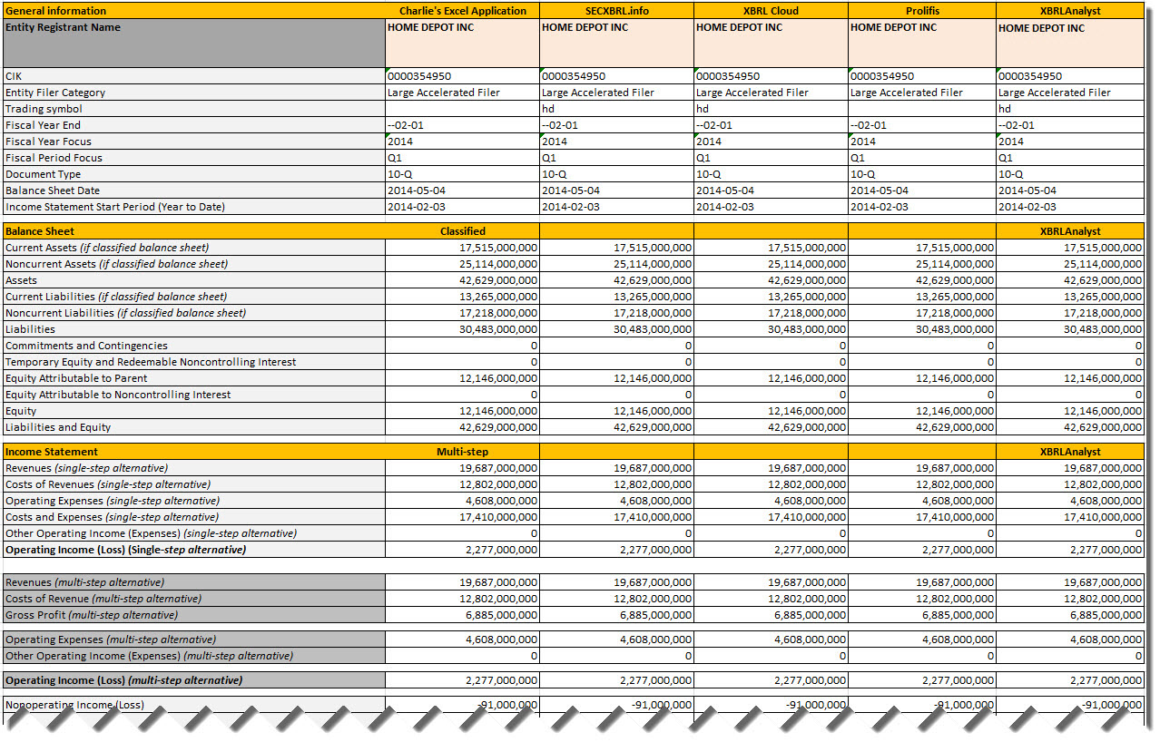Select the "Equity" row label

(x=194, y=411)
